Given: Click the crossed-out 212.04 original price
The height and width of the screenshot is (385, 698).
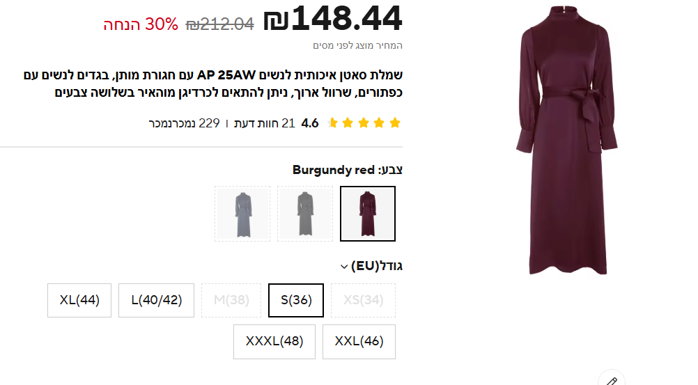Looking at the screenshot, I should [x=219, y=24].
